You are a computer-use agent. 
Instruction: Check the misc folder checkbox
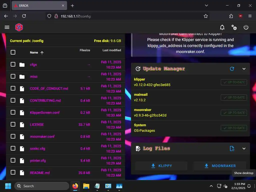(x=13, y=76)
